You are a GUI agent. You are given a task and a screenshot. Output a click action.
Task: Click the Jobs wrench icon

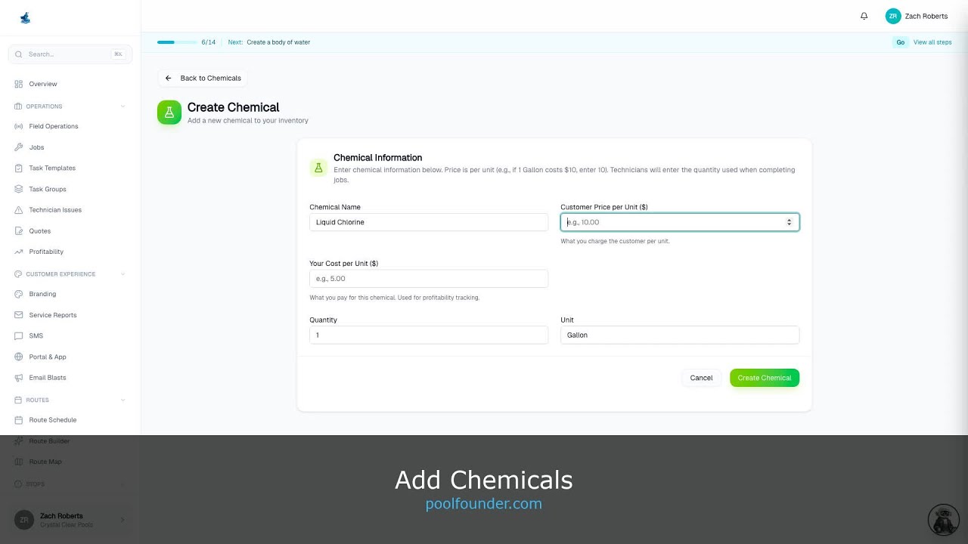click(x=19, y=147)
